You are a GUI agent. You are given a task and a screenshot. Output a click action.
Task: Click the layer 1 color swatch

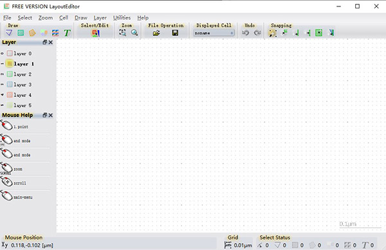pos(10,64)
